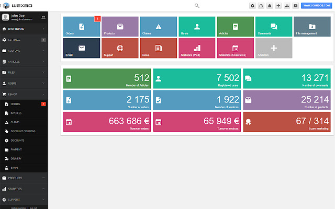
Task: Click the users icon in top toolbar
Action: point(287,6)
